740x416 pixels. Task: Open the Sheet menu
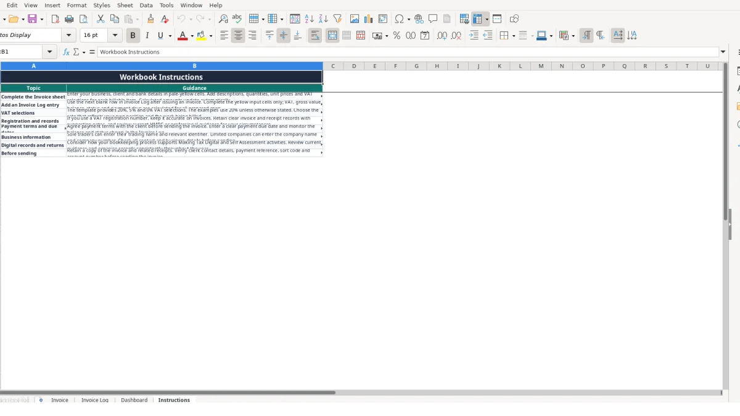coord(125,5)
